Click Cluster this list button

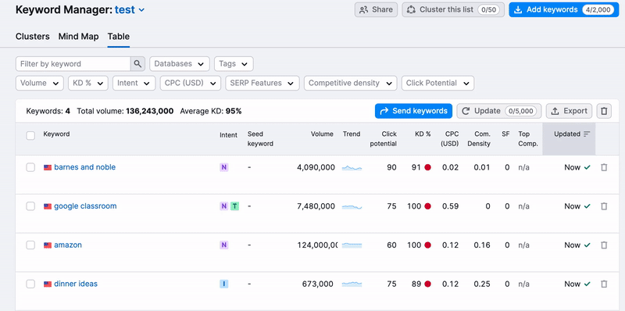click(x=453, y=9)
